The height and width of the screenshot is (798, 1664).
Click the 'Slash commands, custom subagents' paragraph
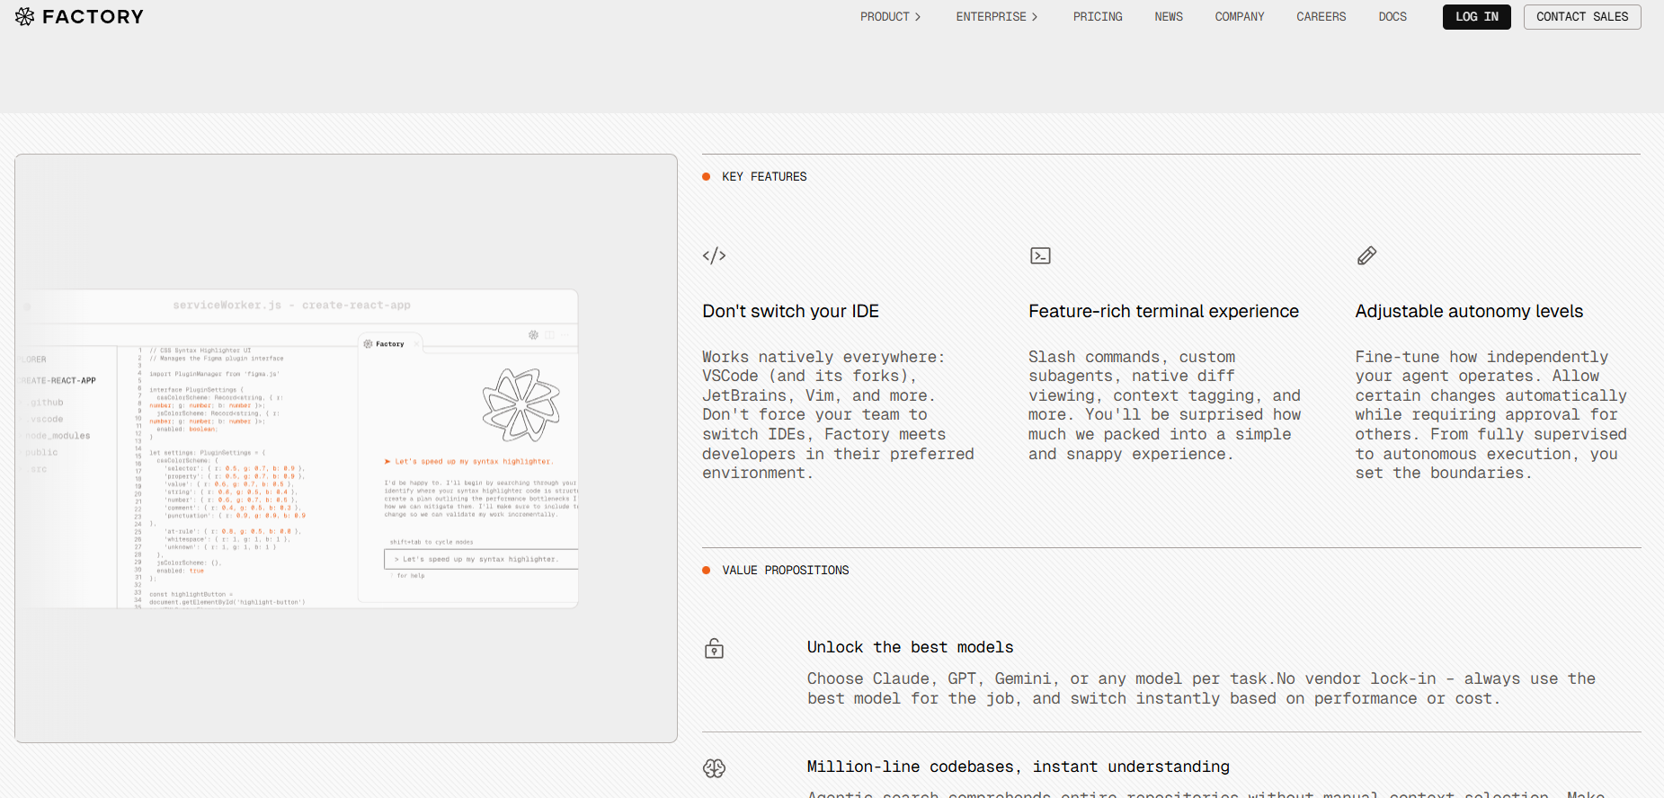pos(1164,405)
